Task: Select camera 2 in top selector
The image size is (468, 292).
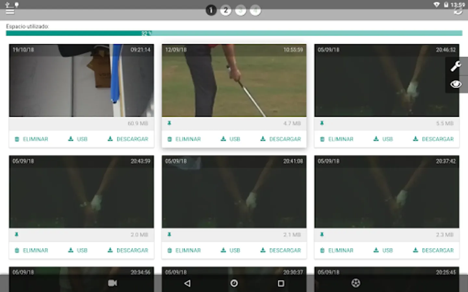Action: pyautogui.click(x=226, y=10)
